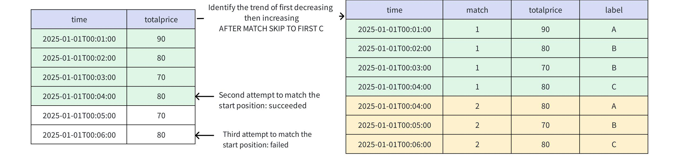
Task: Click the 90 cell in the two-column table
Action: [x=161, y=39]
